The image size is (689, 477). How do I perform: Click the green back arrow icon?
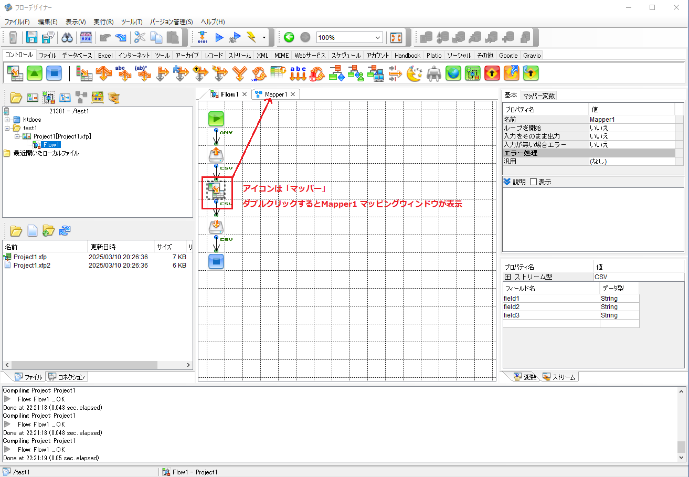[289, 37]
